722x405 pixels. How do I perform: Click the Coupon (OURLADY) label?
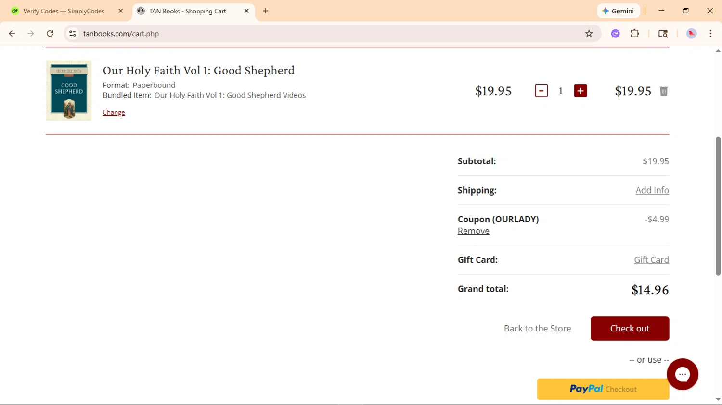(498, 219)
